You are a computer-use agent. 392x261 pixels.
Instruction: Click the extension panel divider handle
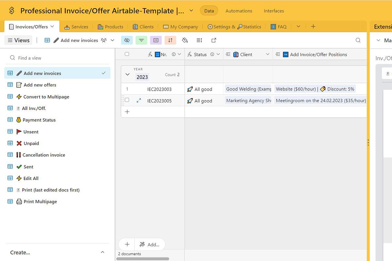tap(368, 143)
